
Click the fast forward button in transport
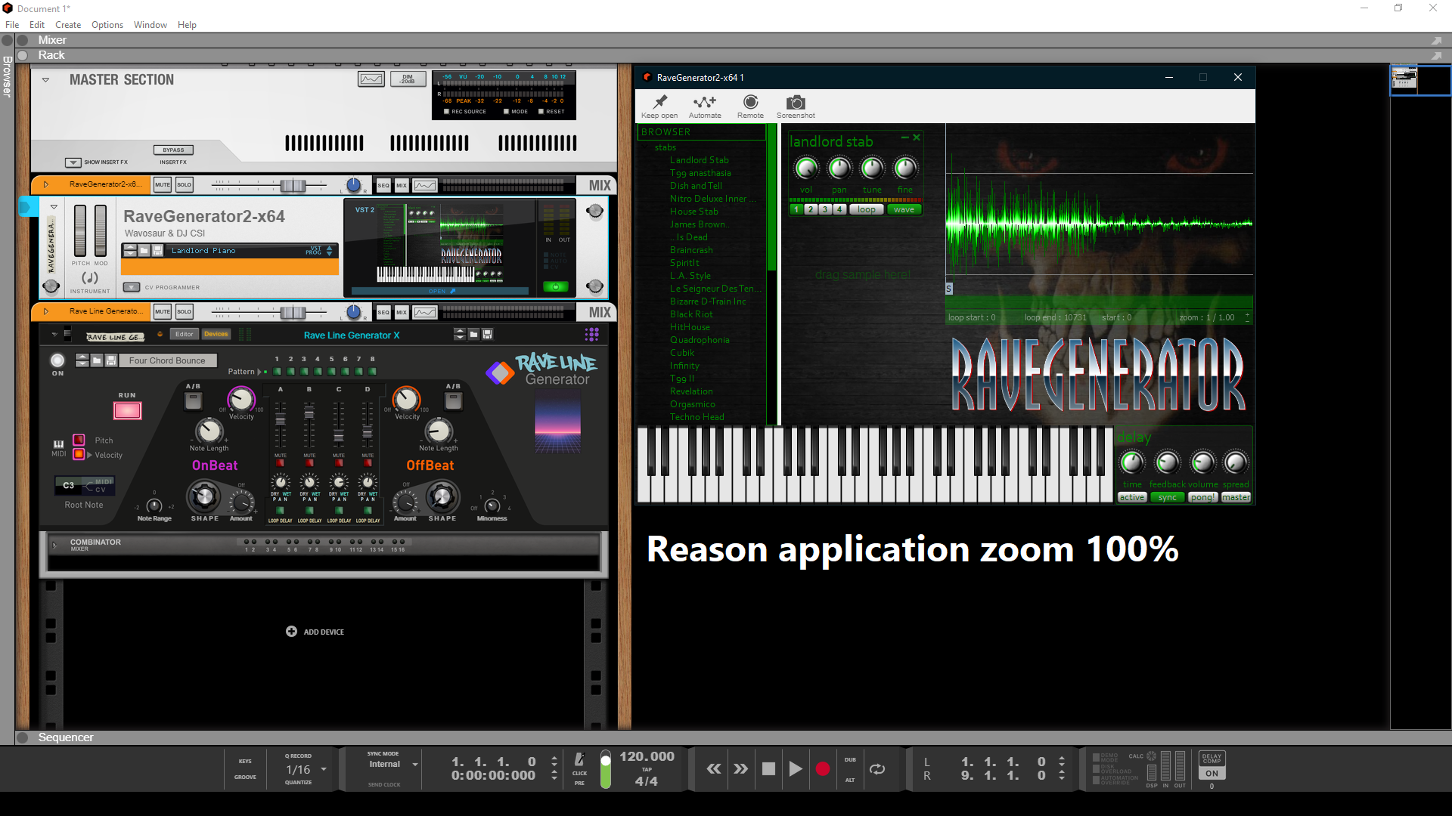click(x=741, y=769)
